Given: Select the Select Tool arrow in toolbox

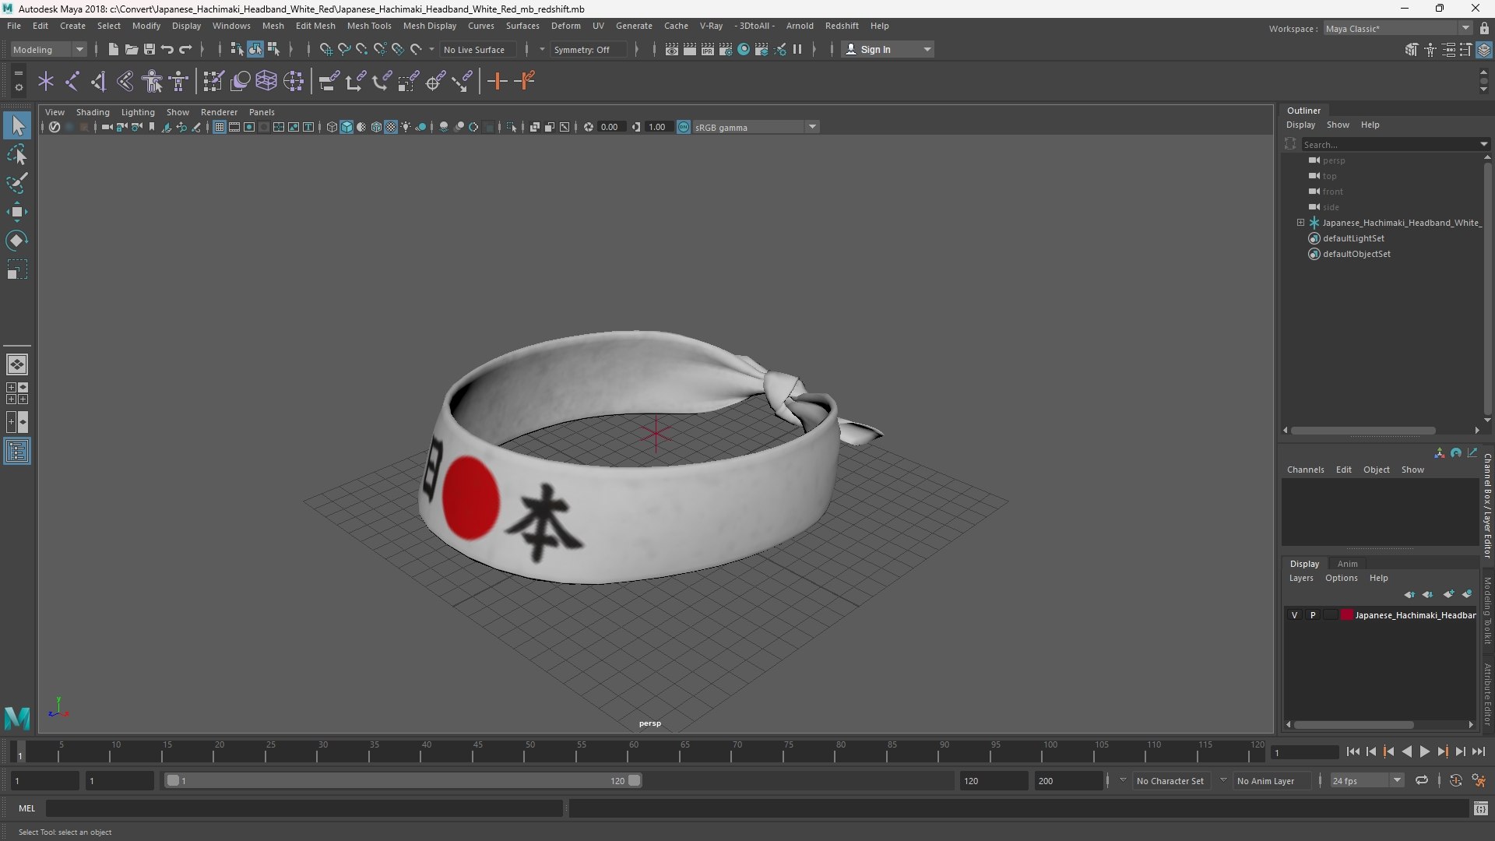Looking at the screenshot, I should pyautogui.click(x=17, y=125).
